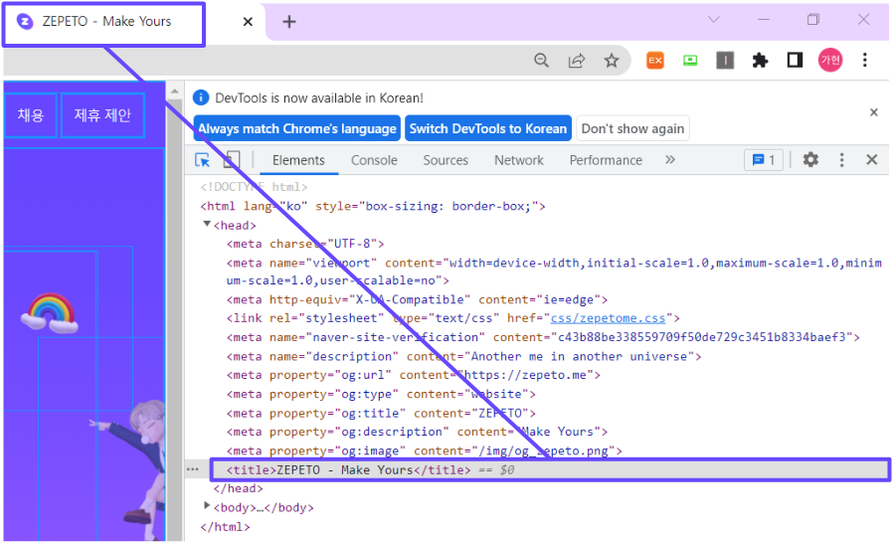Viewport: 892px width, 542px height.
Task: Open a new browser tab
Action: [289, 22]
